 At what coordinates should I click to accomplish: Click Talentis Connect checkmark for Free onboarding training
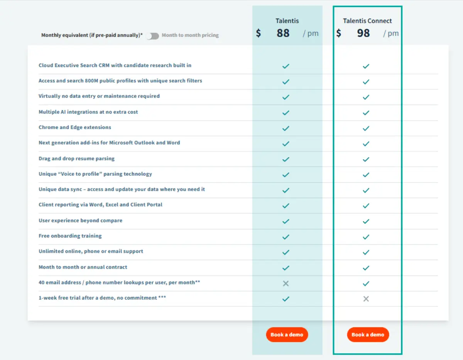(x=366, y=237)
